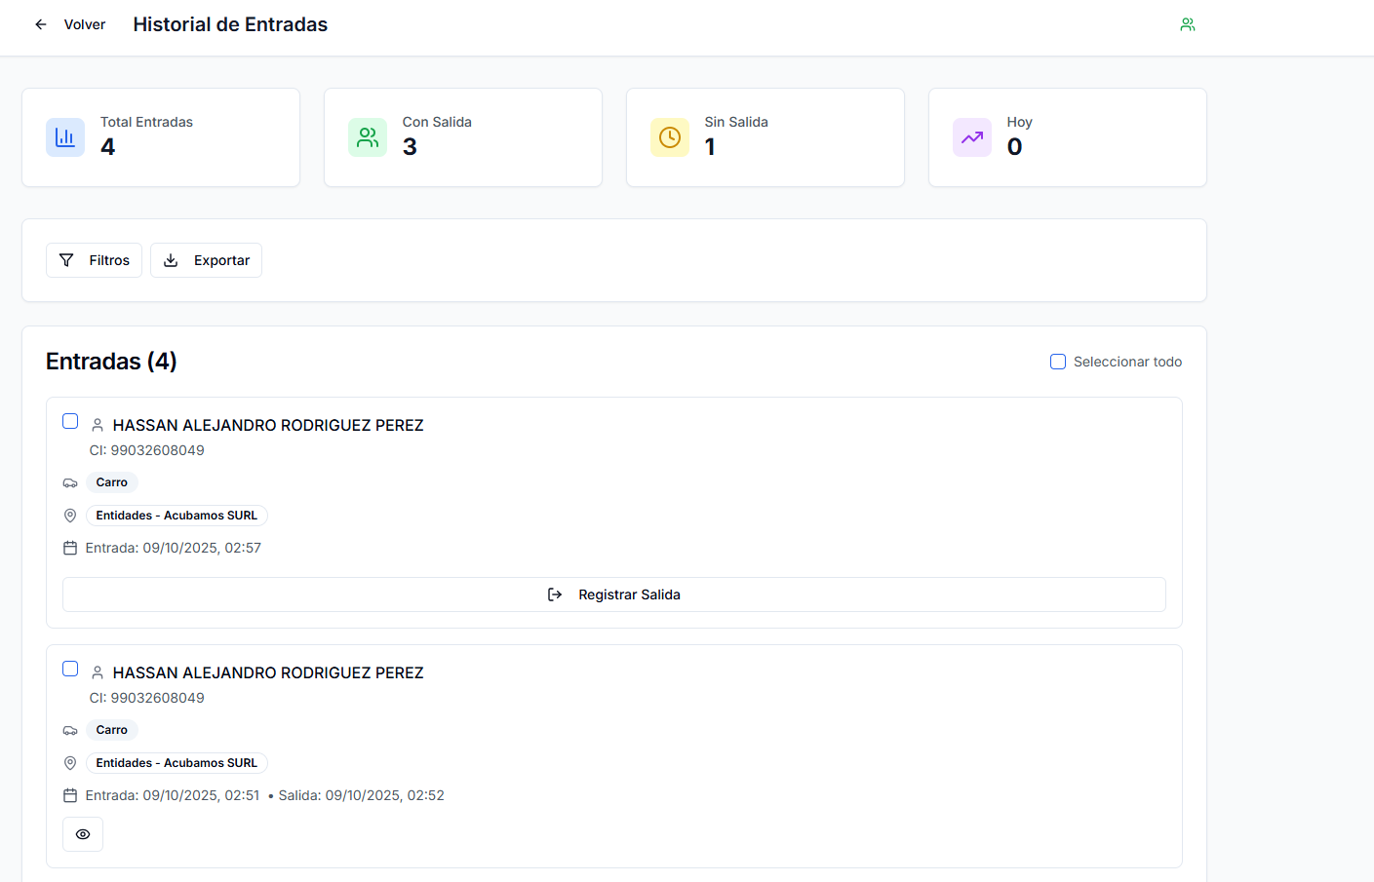This screenshot has width=1374, height=882.
Task: Click the calendar icon in the second entry
Action: coord(70,796)
